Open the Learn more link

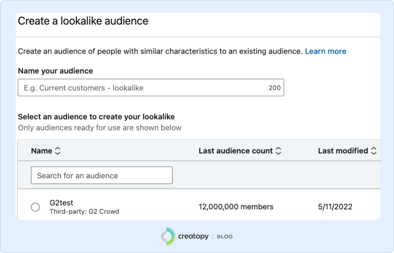325,51
